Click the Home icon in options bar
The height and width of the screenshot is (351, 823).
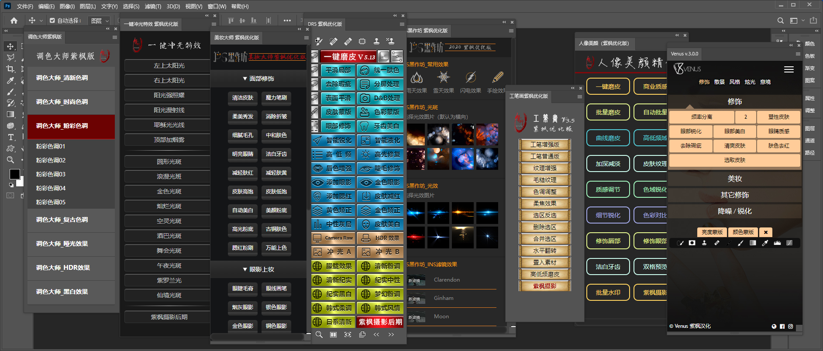click(x=14, y=21)
